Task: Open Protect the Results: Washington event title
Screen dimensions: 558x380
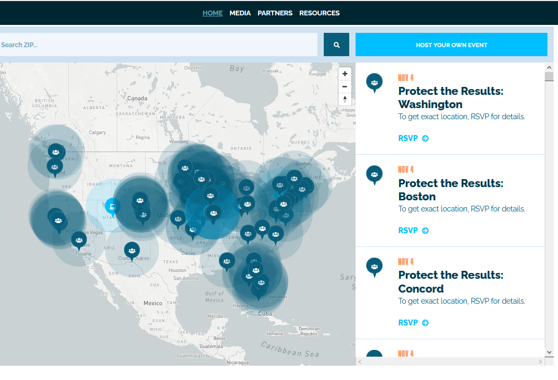Action: tap(451, 98)
